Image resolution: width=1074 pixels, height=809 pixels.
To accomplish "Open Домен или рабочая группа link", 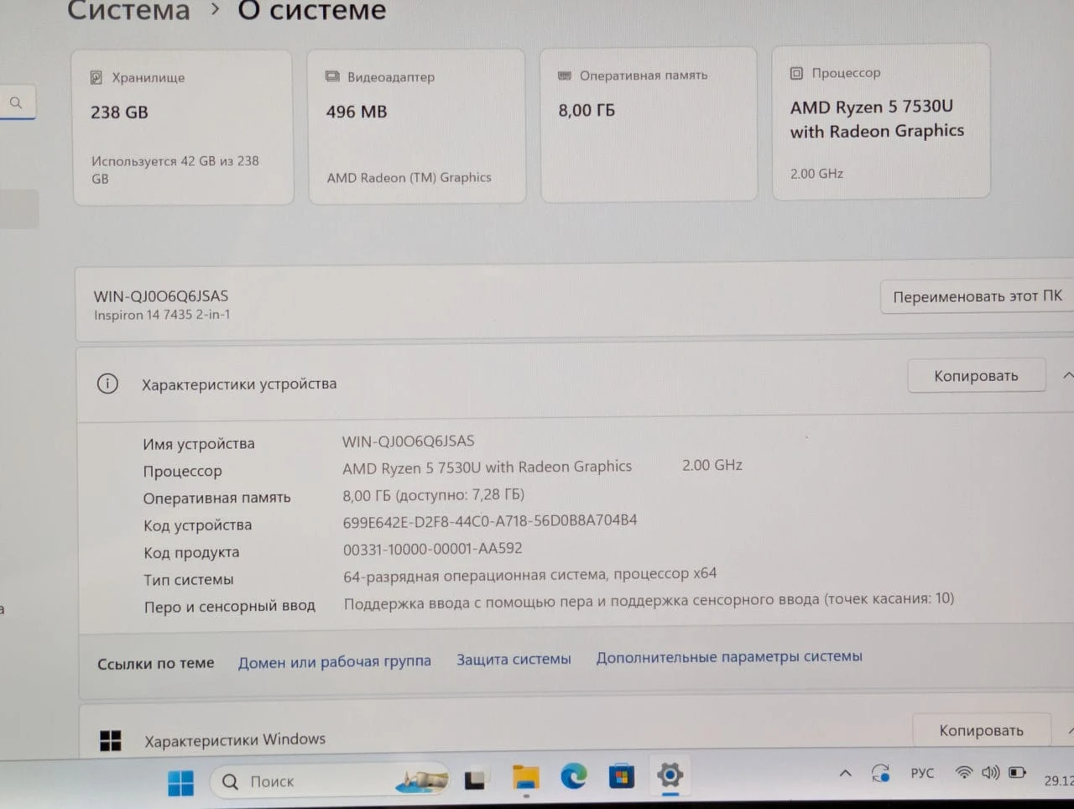I will [x=334, y=662].
